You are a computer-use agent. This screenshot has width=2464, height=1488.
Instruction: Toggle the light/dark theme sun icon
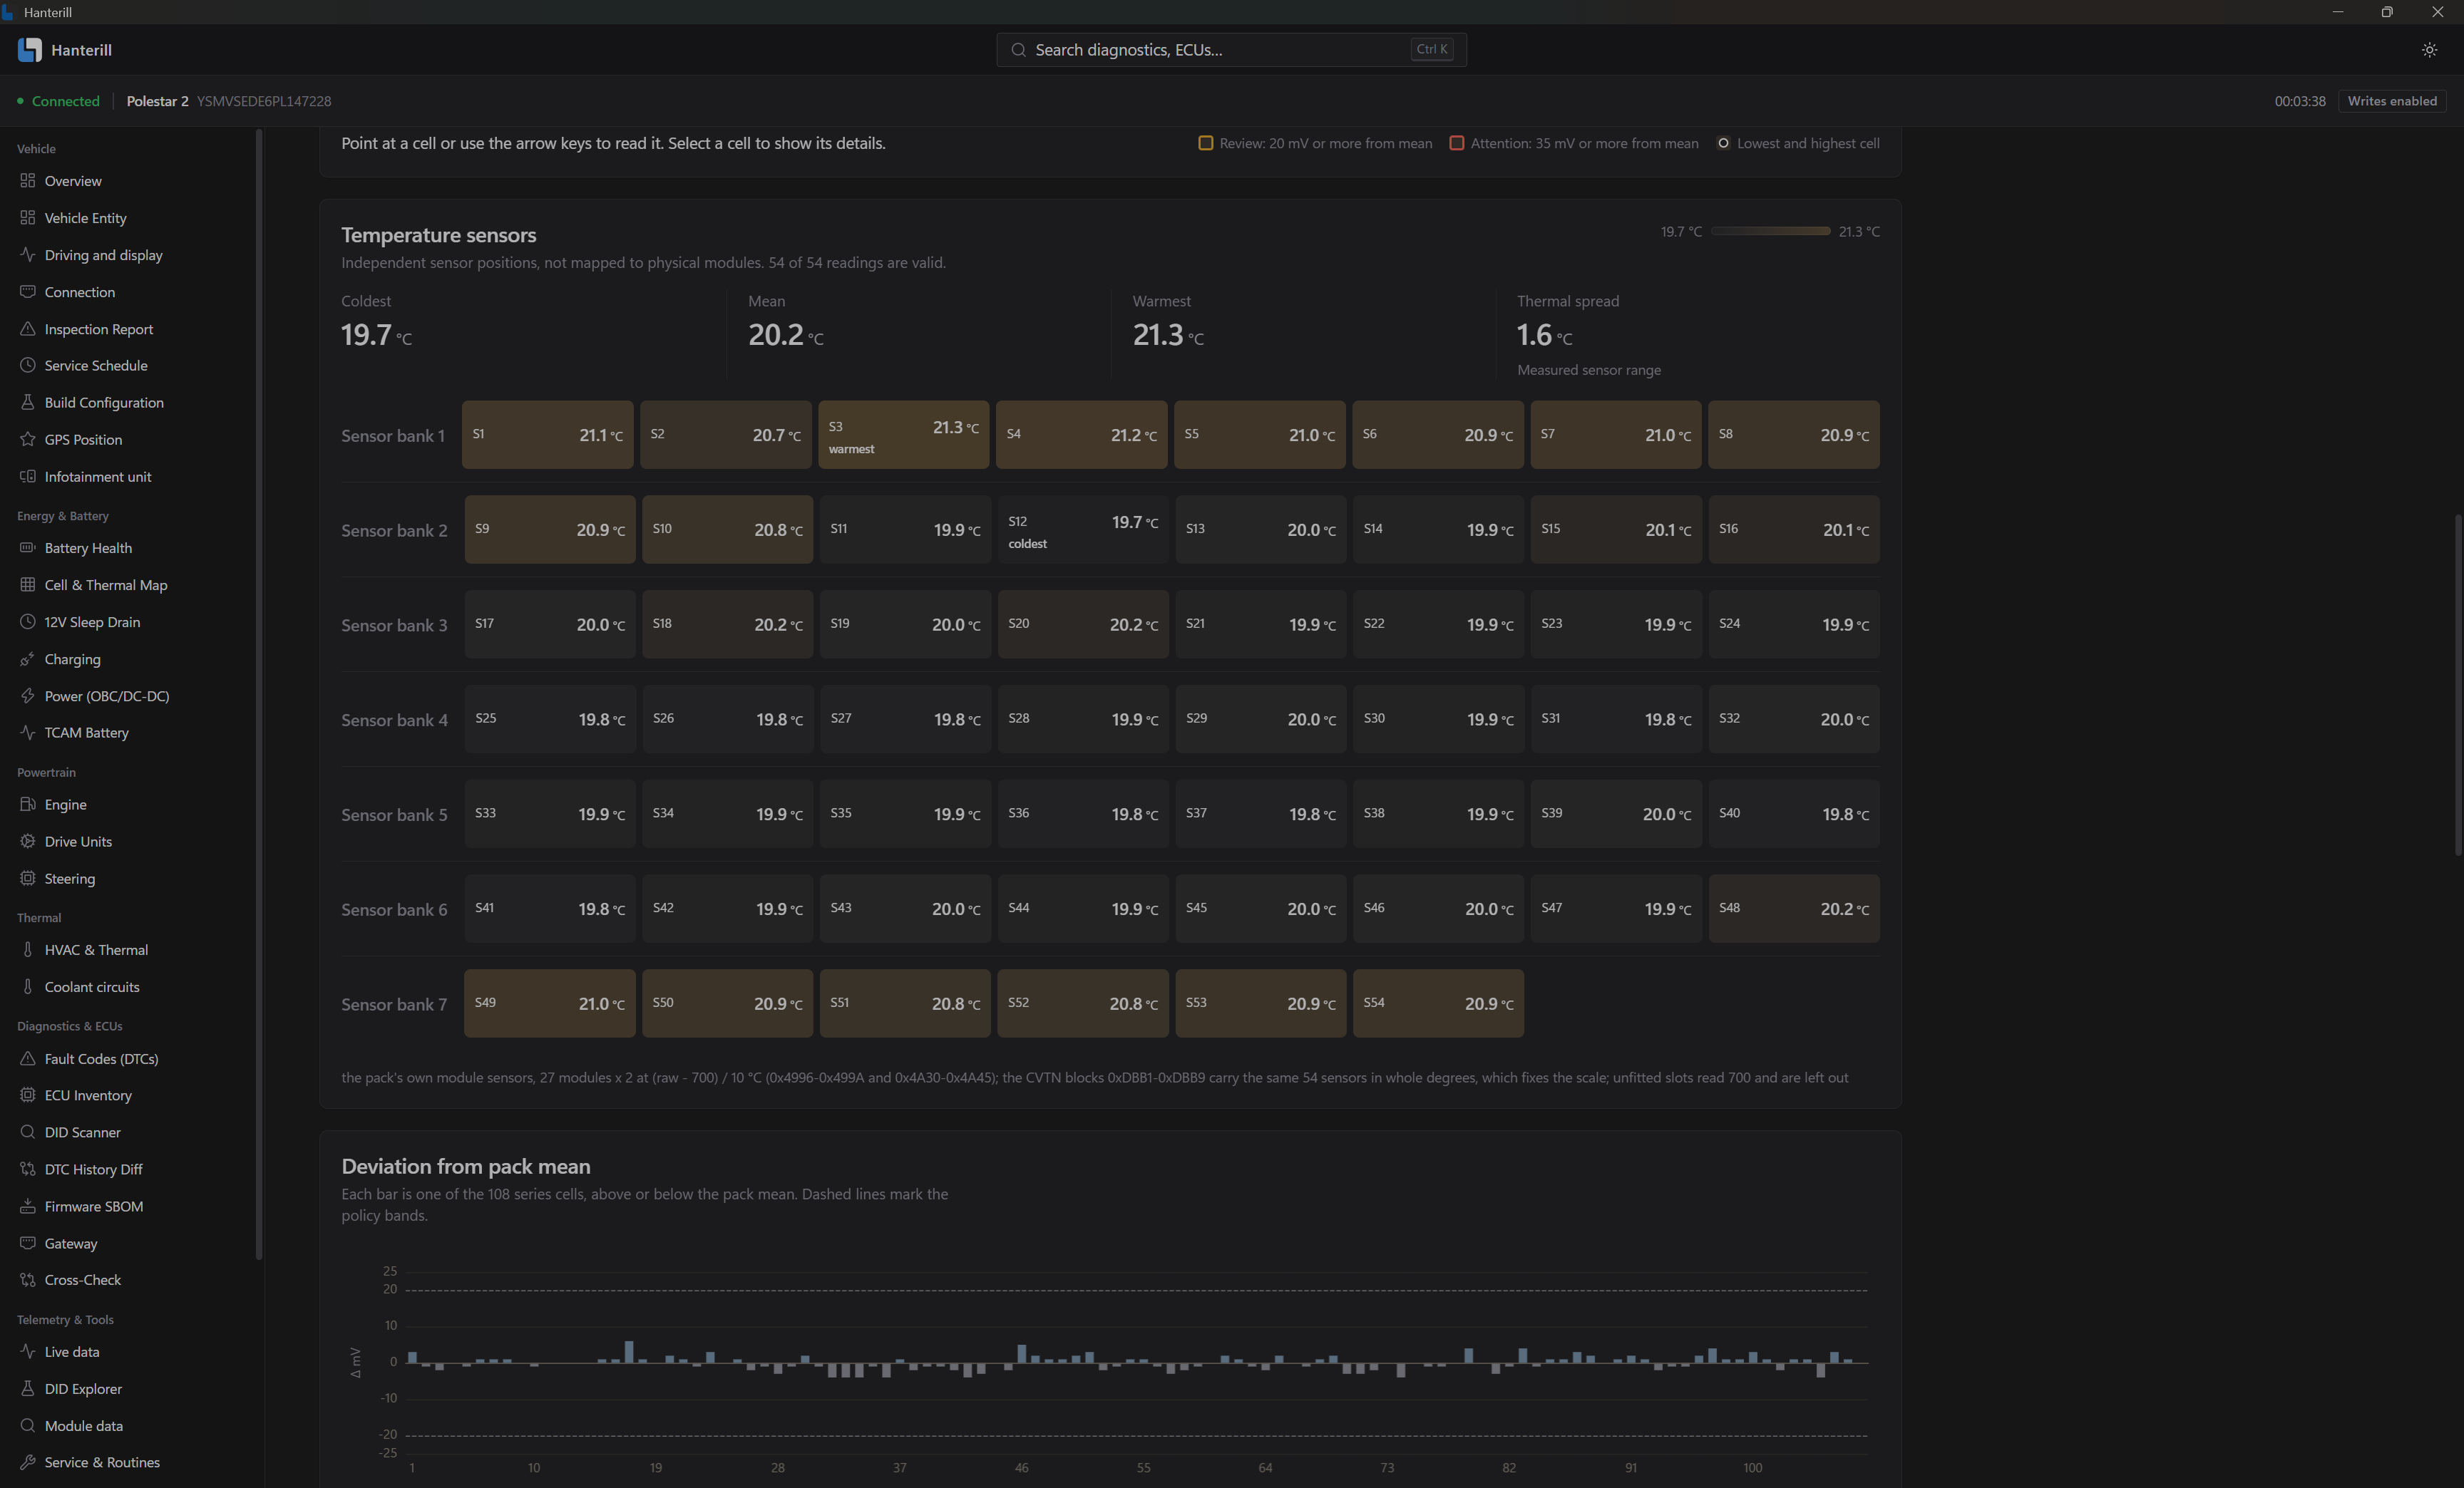[2429, 50]
